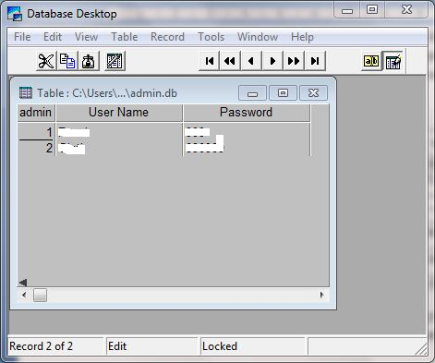
Task: Toggle Edit Data mode toolbar button
Action: click(x=393, y=61)
